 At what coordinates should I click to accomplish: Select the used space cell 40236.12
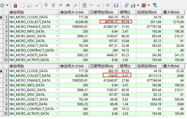coord(104,22)
